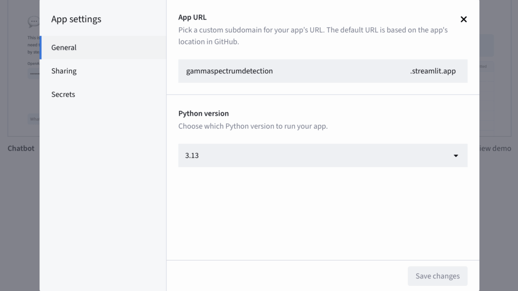Click the App settings heading

coord(76,19)
